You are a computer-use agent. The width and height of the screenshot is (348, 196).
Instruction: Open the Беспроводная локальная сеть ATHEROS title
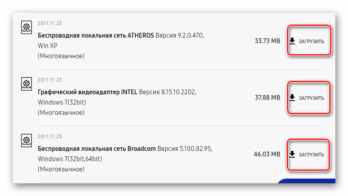96,35
